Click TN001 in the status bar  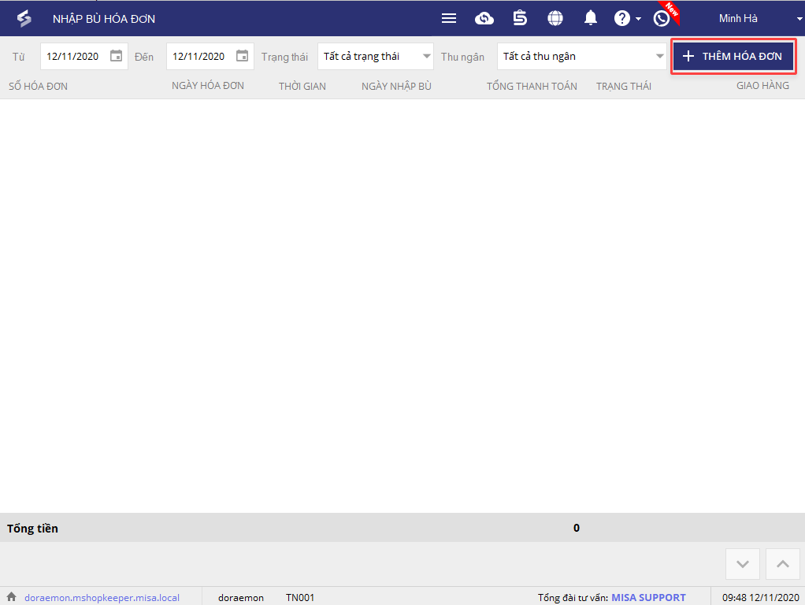click(300, 598)
